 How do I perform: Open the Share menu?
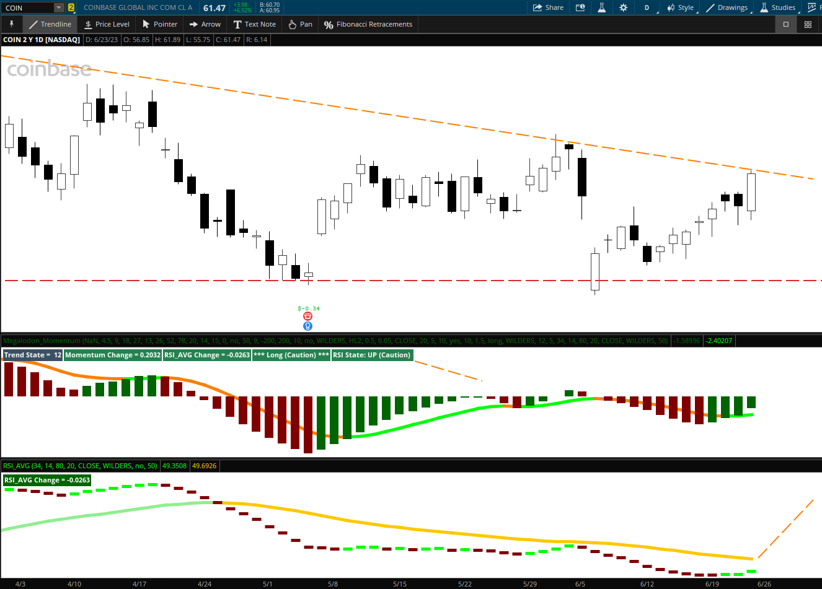[x=549, y=7]
